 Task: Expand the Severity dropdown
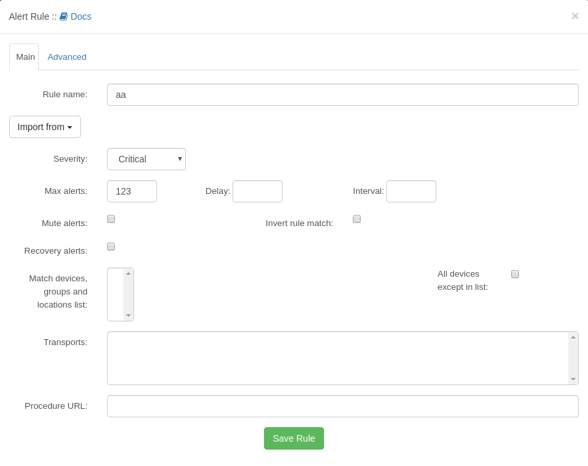click(x=147, y=159)
